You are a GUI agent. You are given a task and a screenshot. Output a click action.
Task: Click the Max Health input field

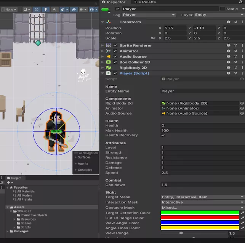(202, 131)
